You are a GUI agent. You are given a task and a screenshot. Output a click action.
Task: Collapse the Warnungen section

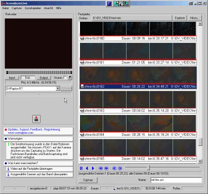point(6,139)
